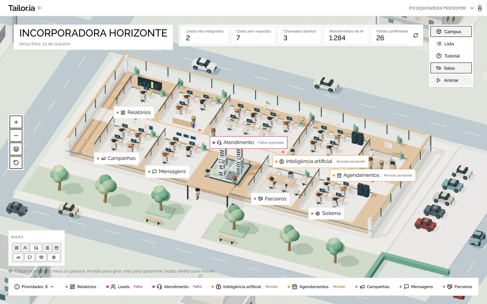Open Leads Falha in the bottom bar
This screenshot has width=487, height=304.
point(124,287)
